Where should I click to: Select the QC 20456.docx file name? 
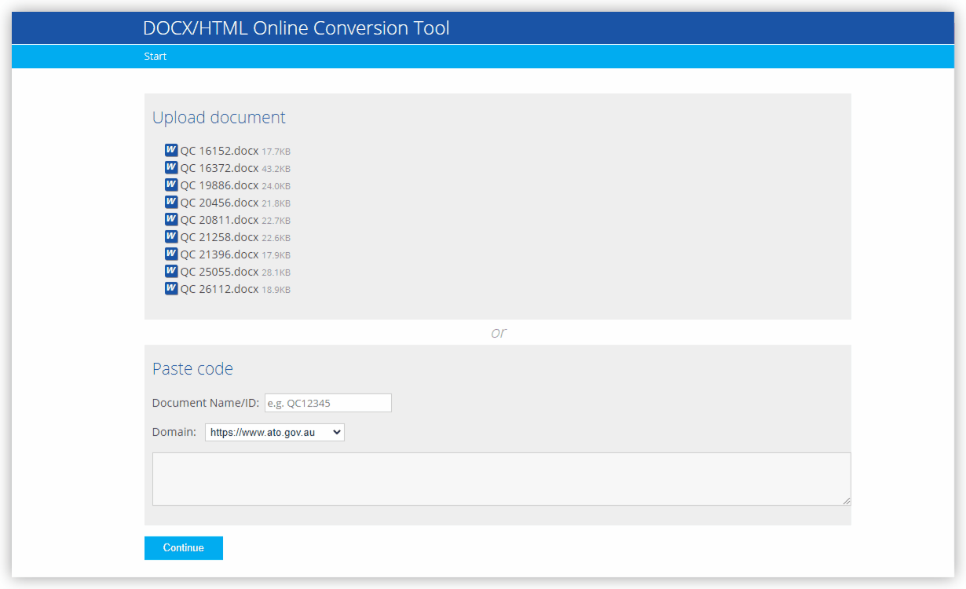click(219, 203)
